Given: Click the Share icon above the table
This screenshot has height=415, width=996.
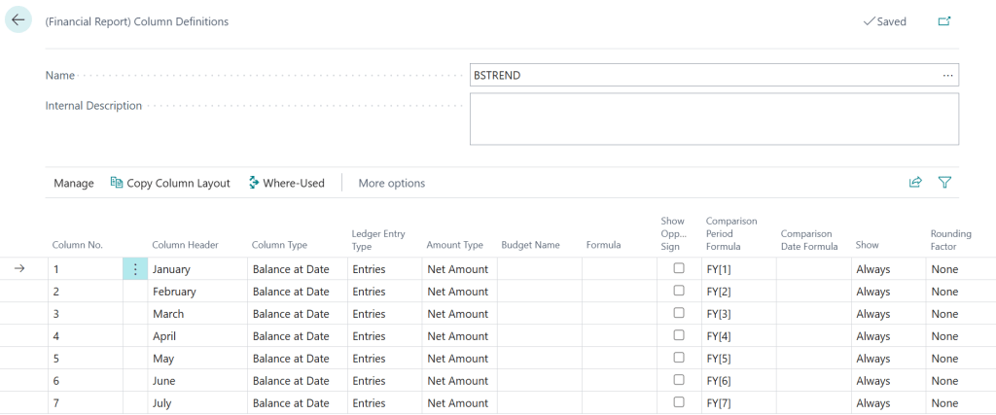Looking at the screenshot, I should (x=914, y=183).
